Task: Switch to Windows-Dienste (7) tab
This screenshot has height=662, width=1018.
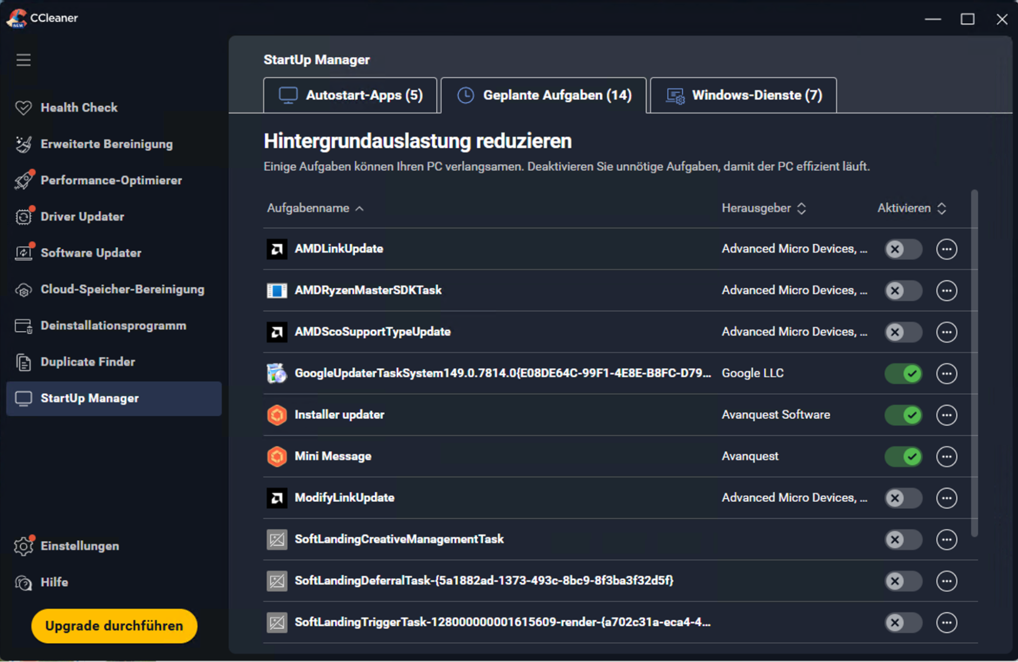Action: [x=744, y=95]
